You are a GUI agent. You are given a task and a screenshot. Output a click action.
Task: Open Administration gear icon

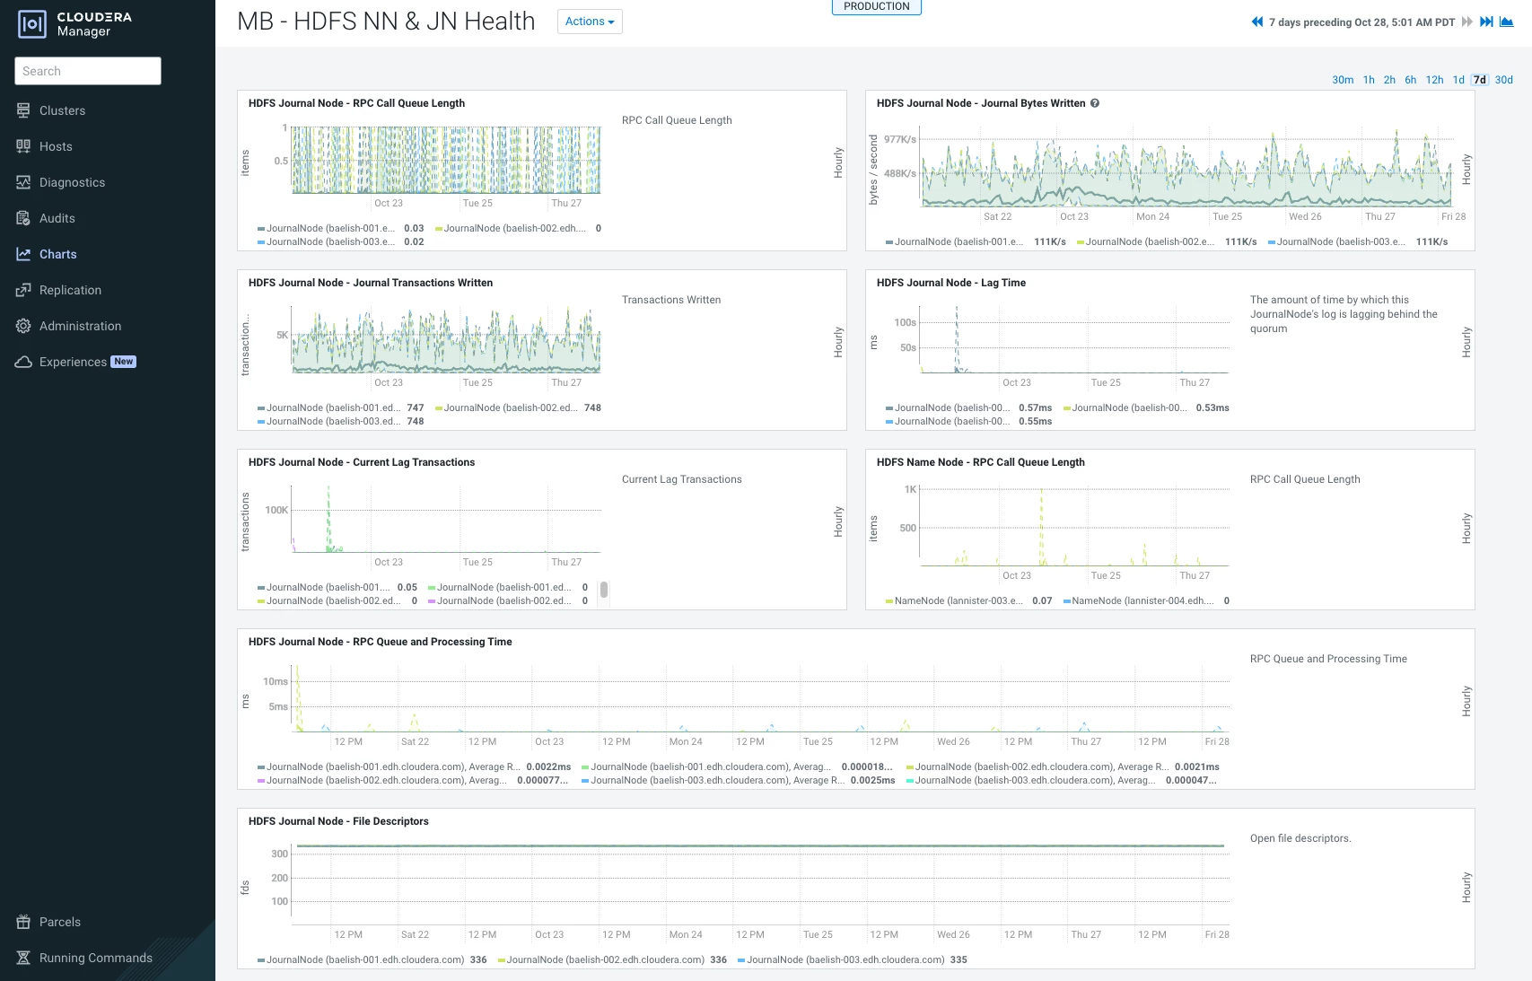point(23,326)
